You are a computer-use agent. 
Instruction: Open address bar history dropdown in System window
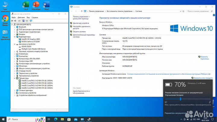pos(181,11)
